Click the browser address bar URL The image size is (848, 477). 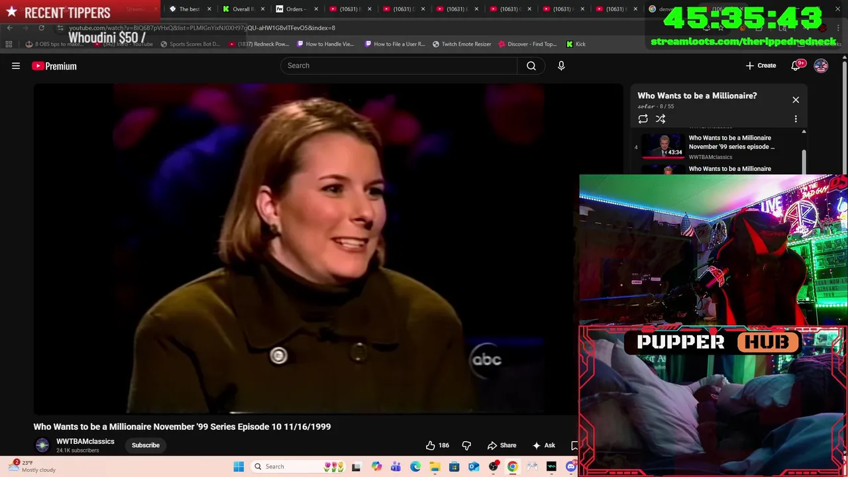click(x=202, y=28)
